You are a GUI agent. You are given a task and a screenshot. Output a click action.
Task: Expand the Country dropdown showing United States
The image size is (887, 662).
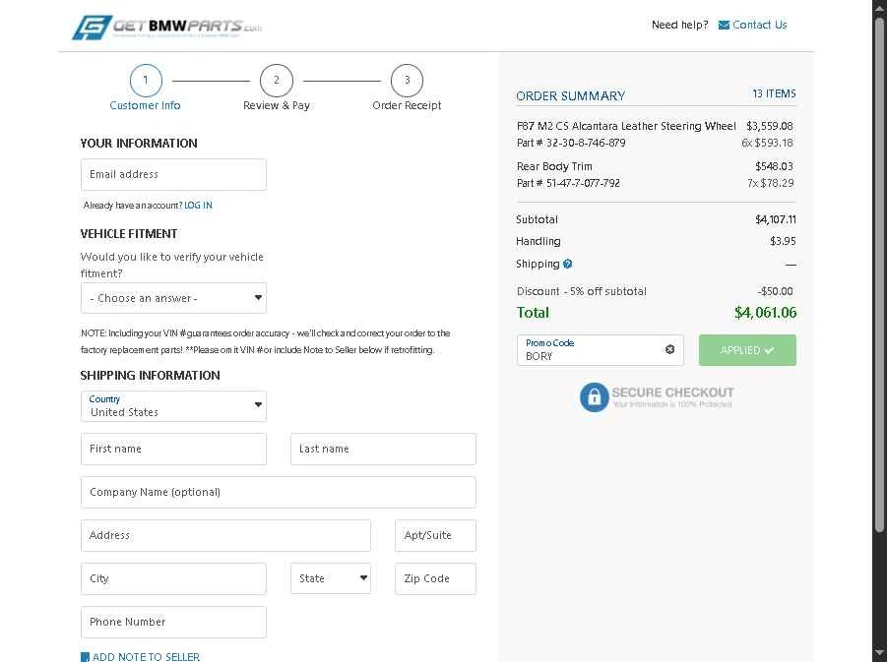tap(173, 406)
